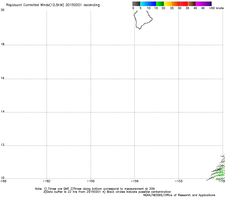Click the latitude label 10
The height and width of the screenshot is (197, 225).
point(2,178)
